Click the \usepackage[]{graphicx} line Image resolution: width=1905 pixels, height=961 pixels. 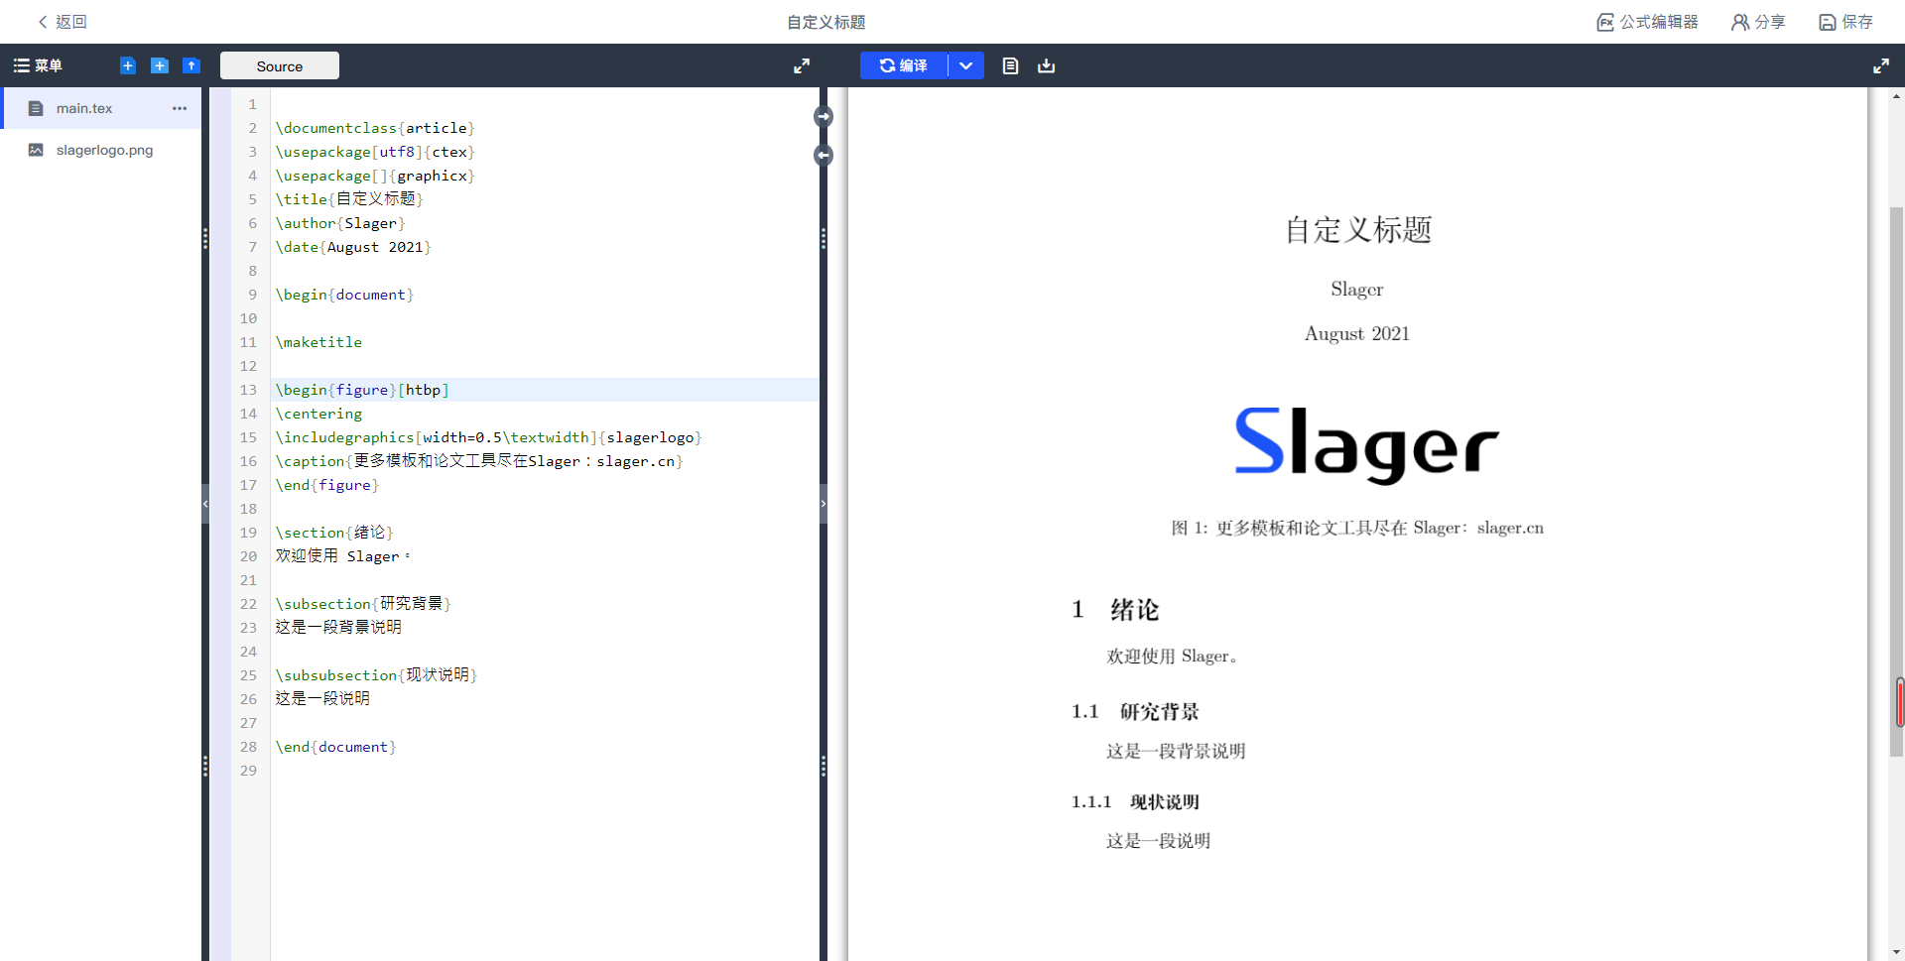pos(375,176)
